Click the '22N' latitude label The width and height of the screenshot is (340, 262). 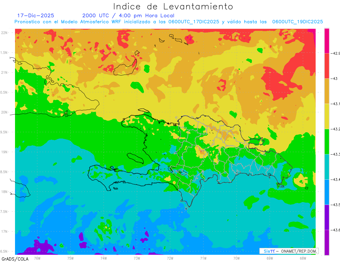coord(5,33)
